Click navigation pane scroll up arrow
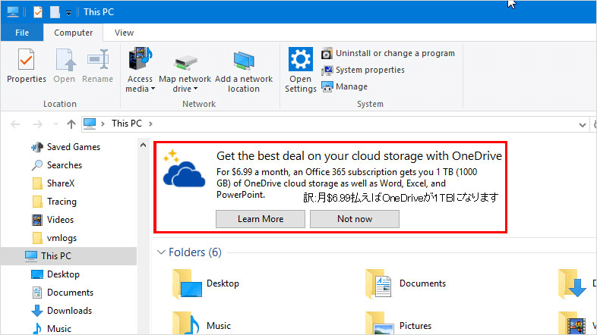The height and width of the screenshot is (335, 597). click(143, 145)
